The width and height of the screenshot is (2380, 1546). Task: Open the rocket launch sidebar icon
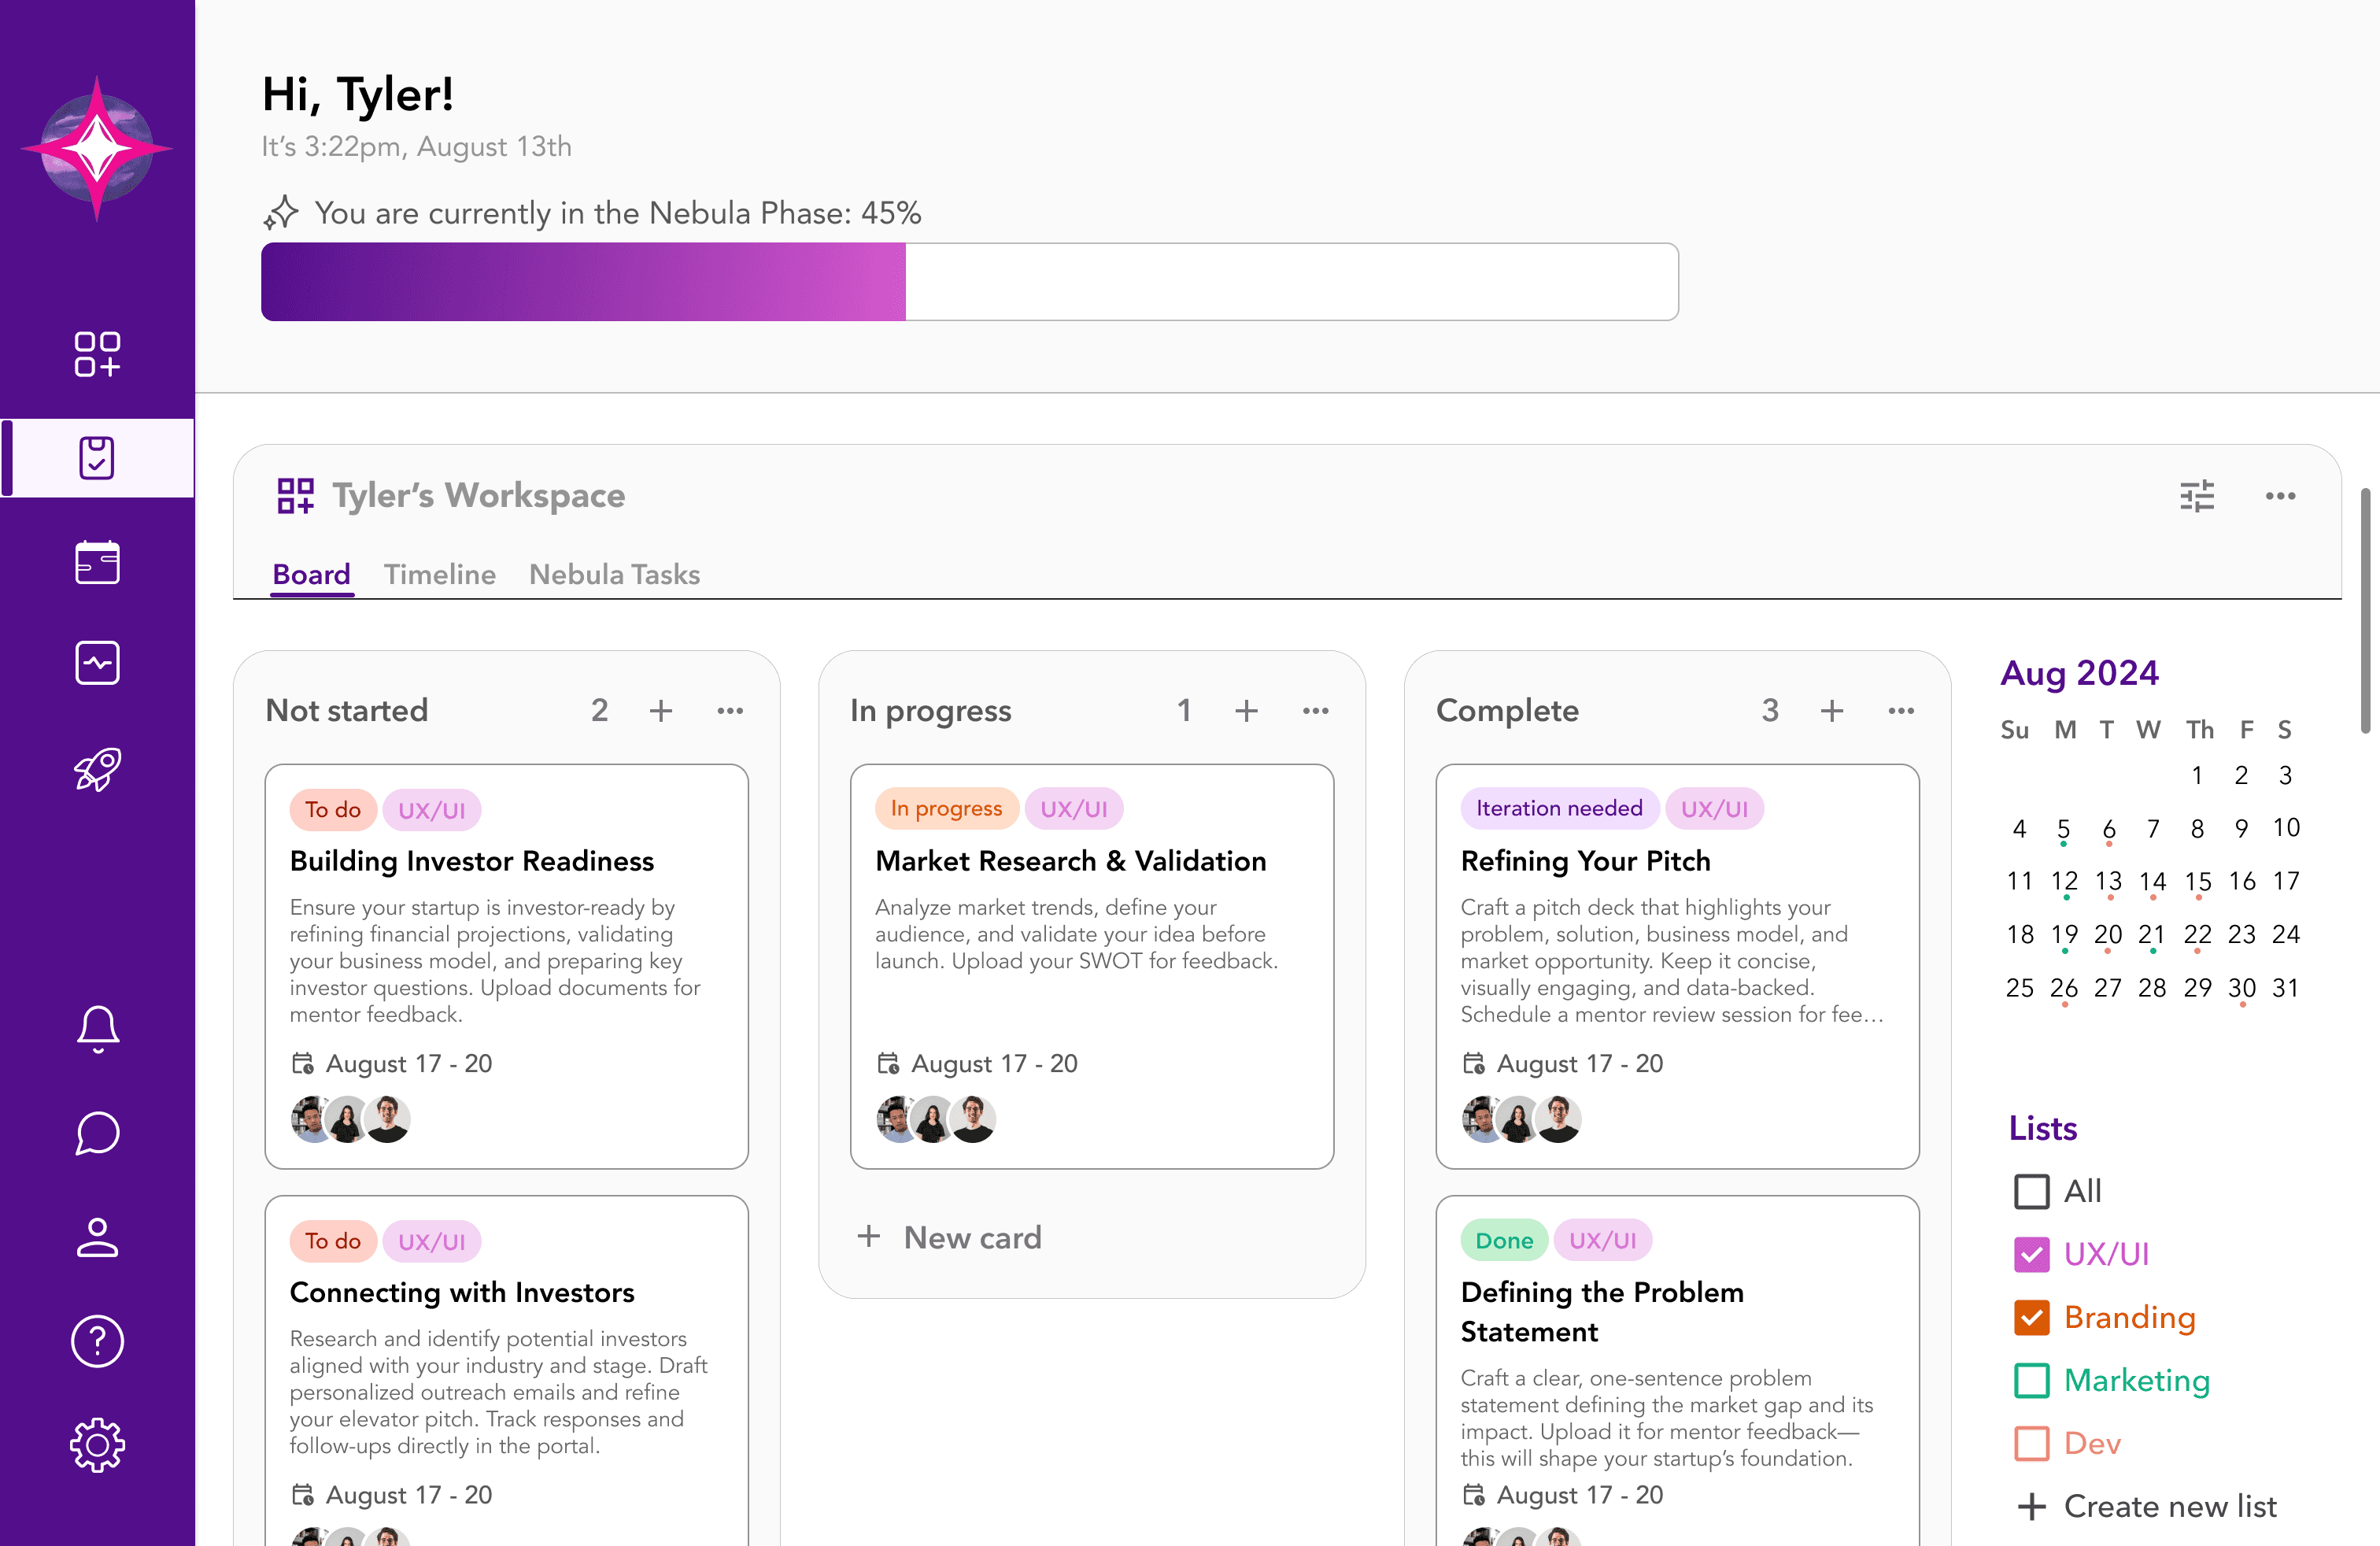pos(97,769)
